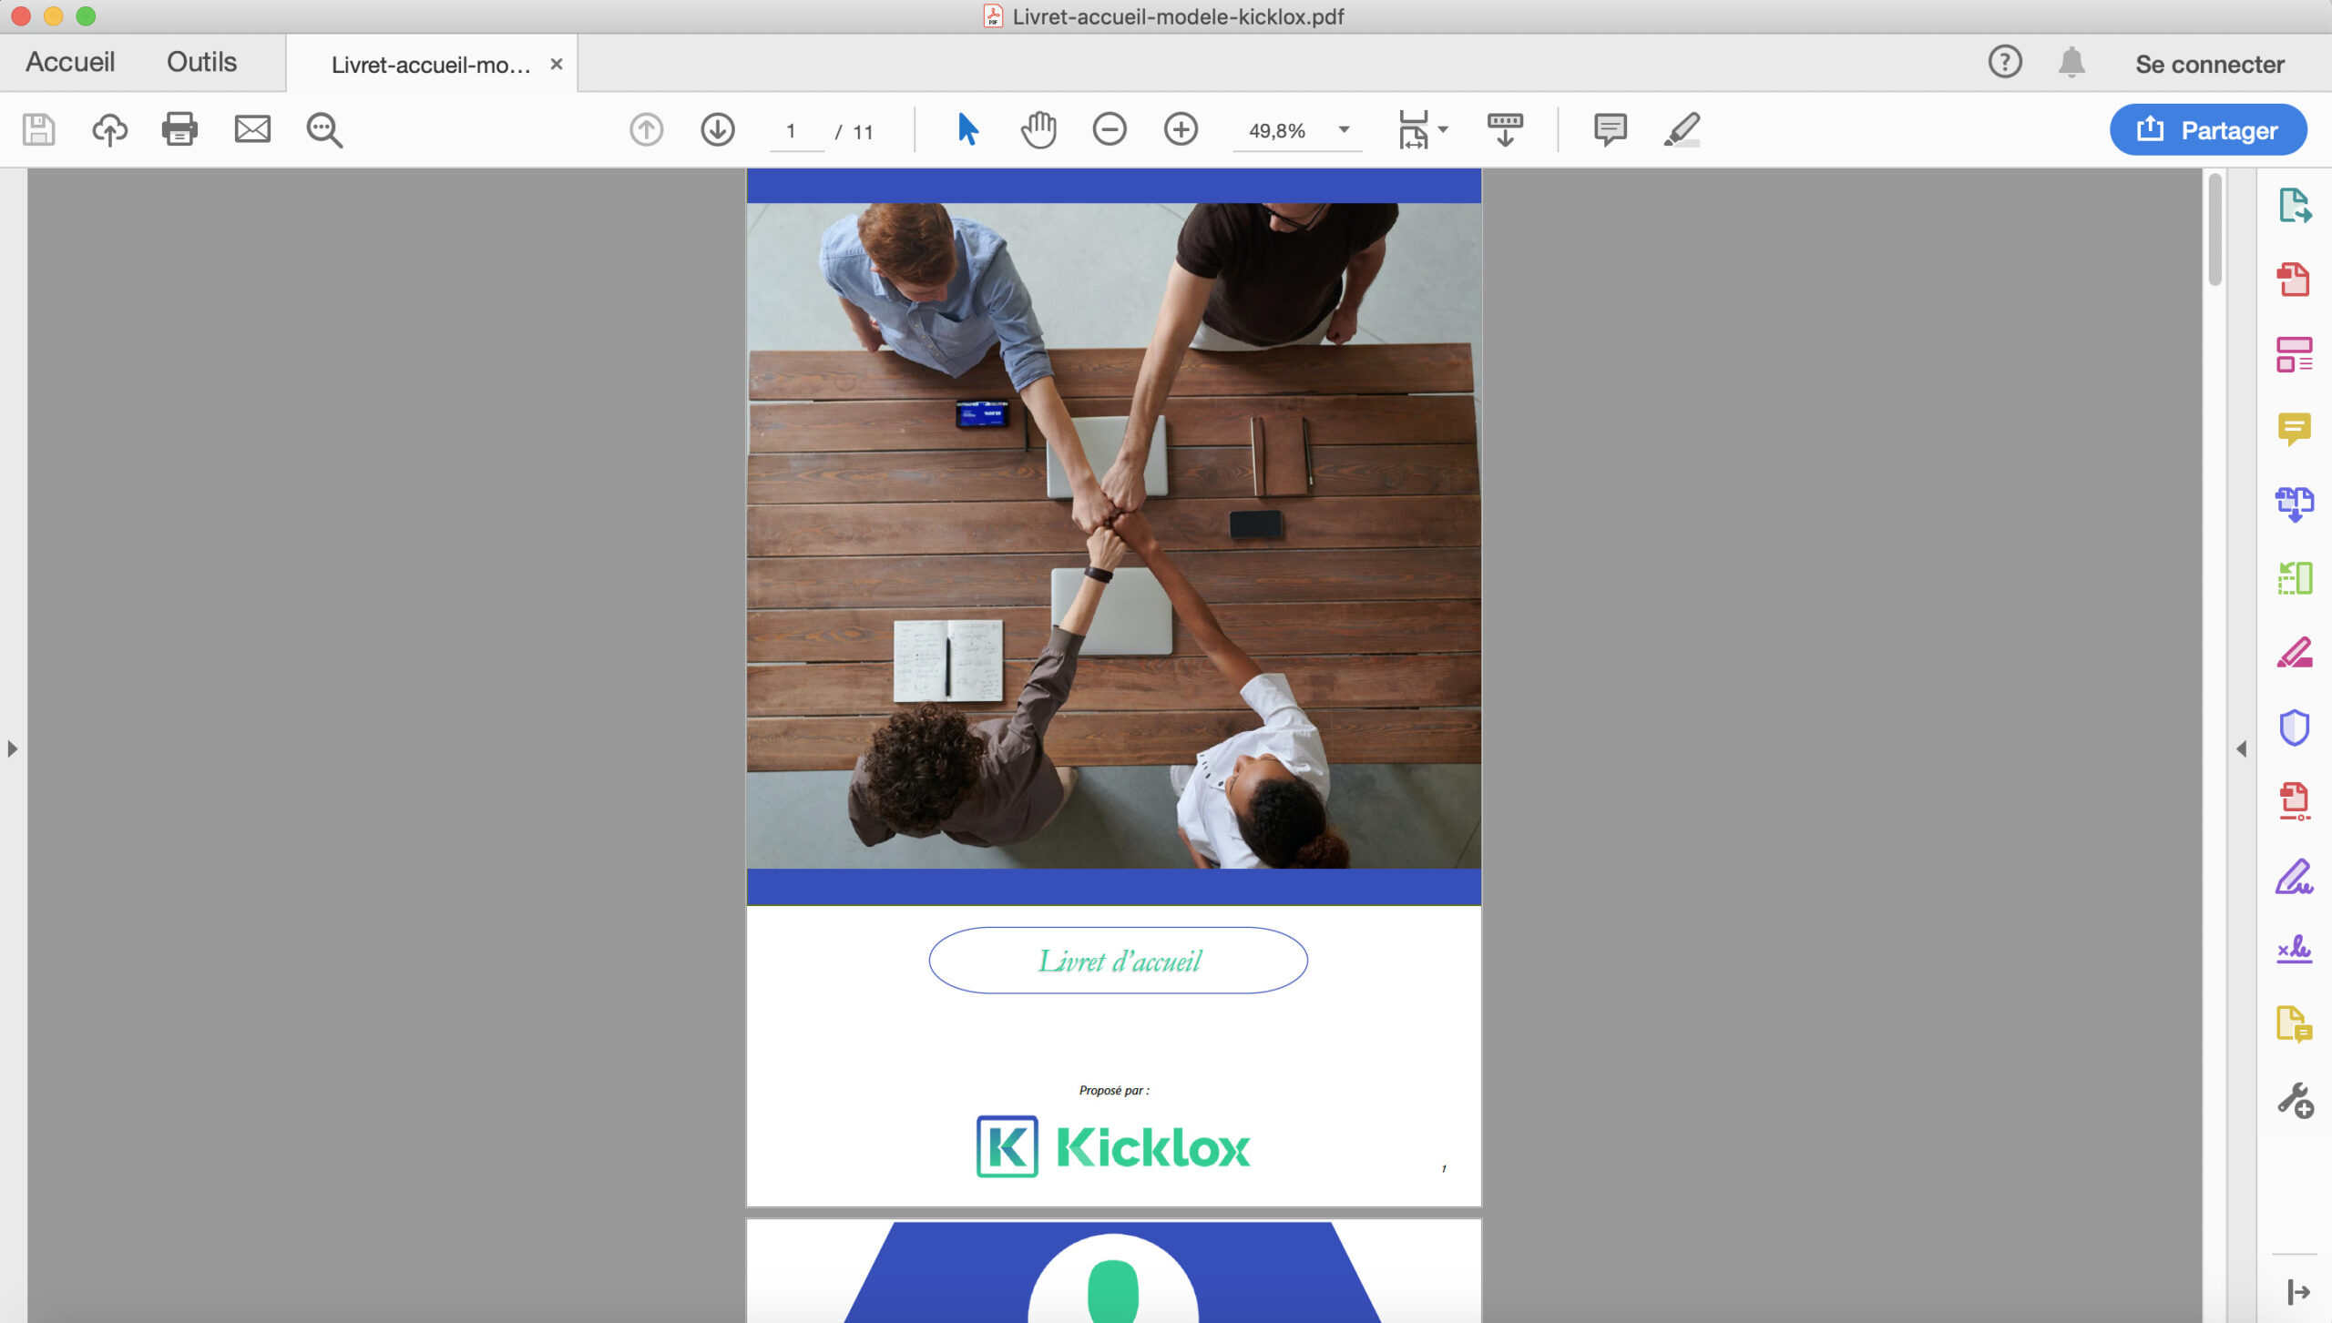
Task: Open the pink Redact tool
Action: 2295,653
